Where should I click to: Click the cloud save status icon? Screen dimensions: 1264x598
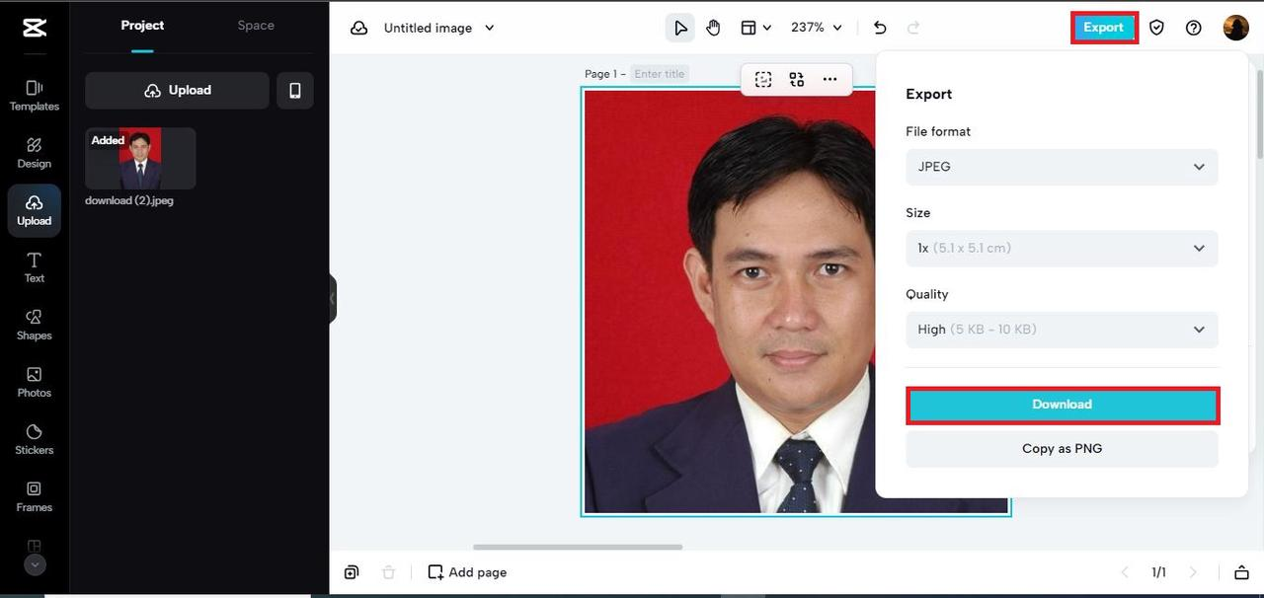[359, 28]
